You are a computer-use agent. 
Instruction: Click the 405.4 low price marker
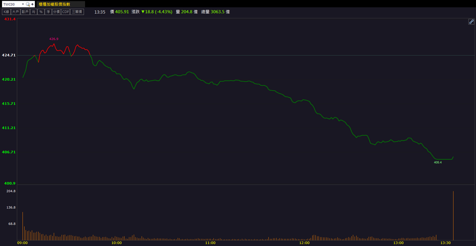tap(438, 163)
